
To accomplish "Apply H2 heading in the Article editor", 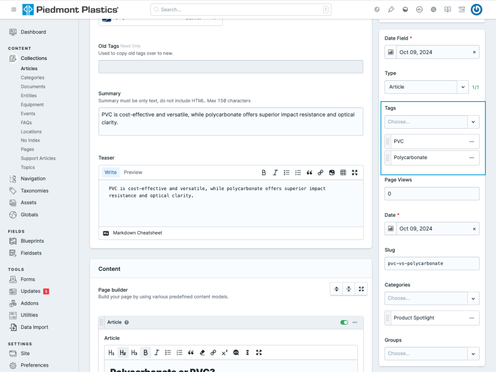I will (x=123, y=353).
